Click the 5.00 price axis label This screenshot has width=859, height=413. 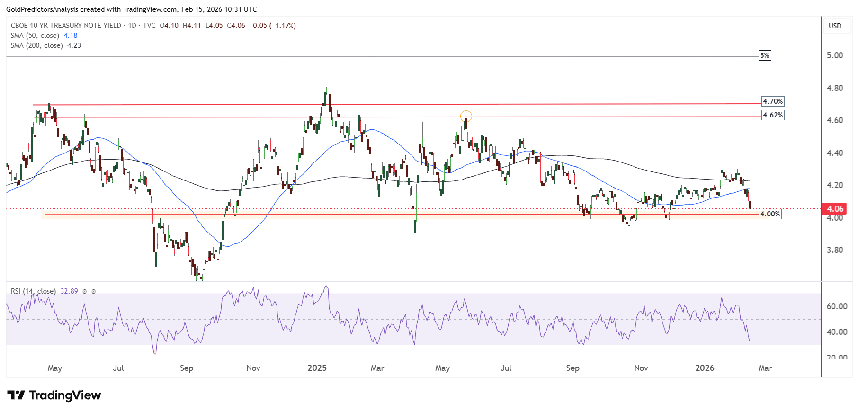[835, 55]
